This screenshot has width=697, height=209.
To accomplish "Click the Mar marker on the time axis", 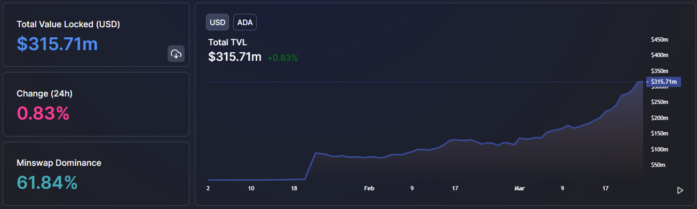I will coord(520,188).
